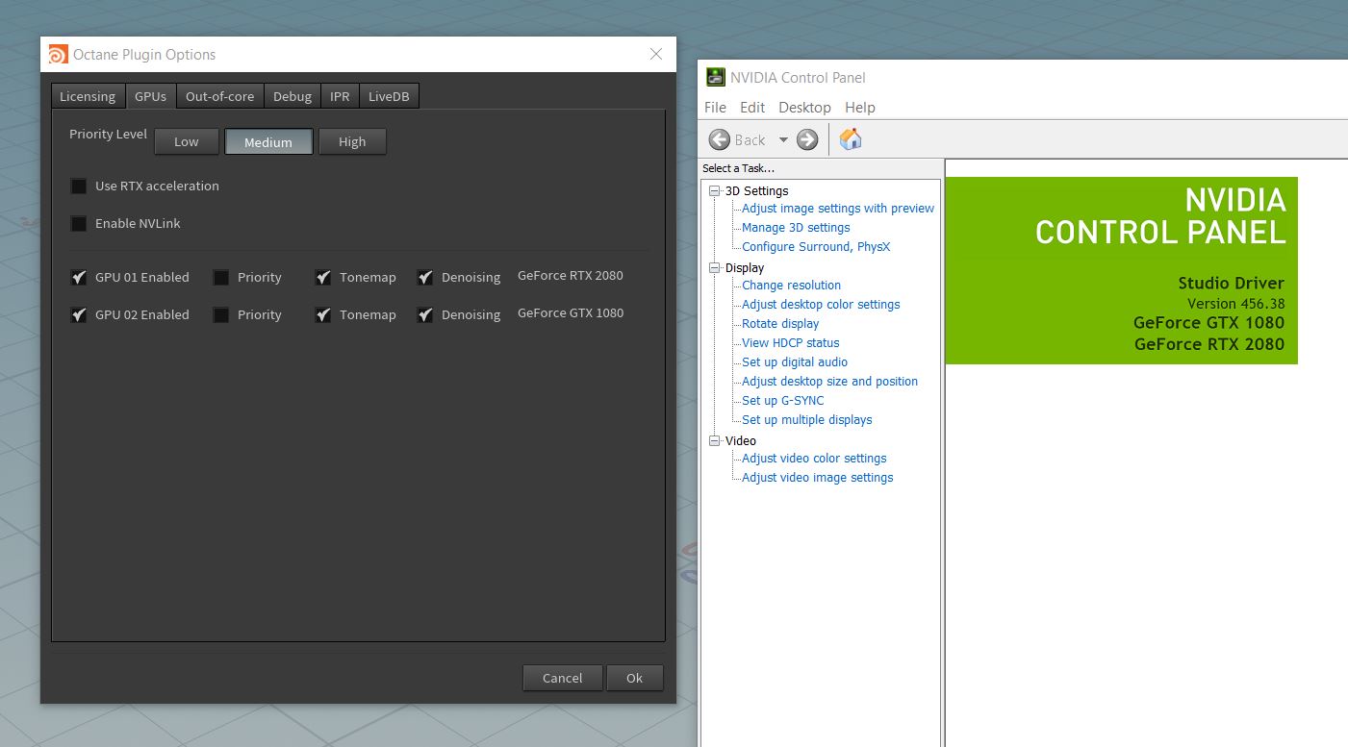
Task: Switch to the Licensing tab
Action: 88,96
